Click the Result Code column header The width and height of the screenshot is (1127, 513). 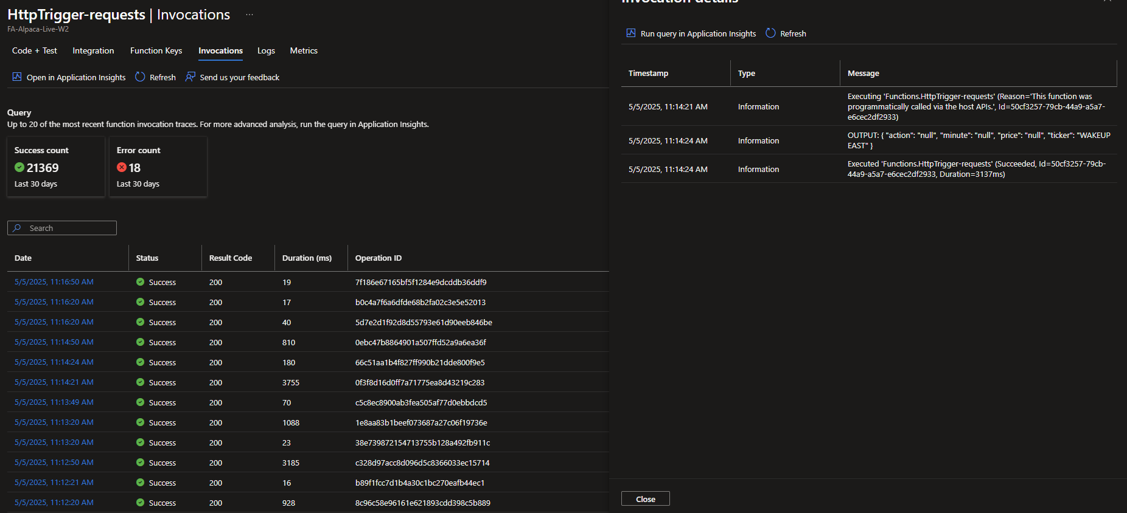(231, 258)
